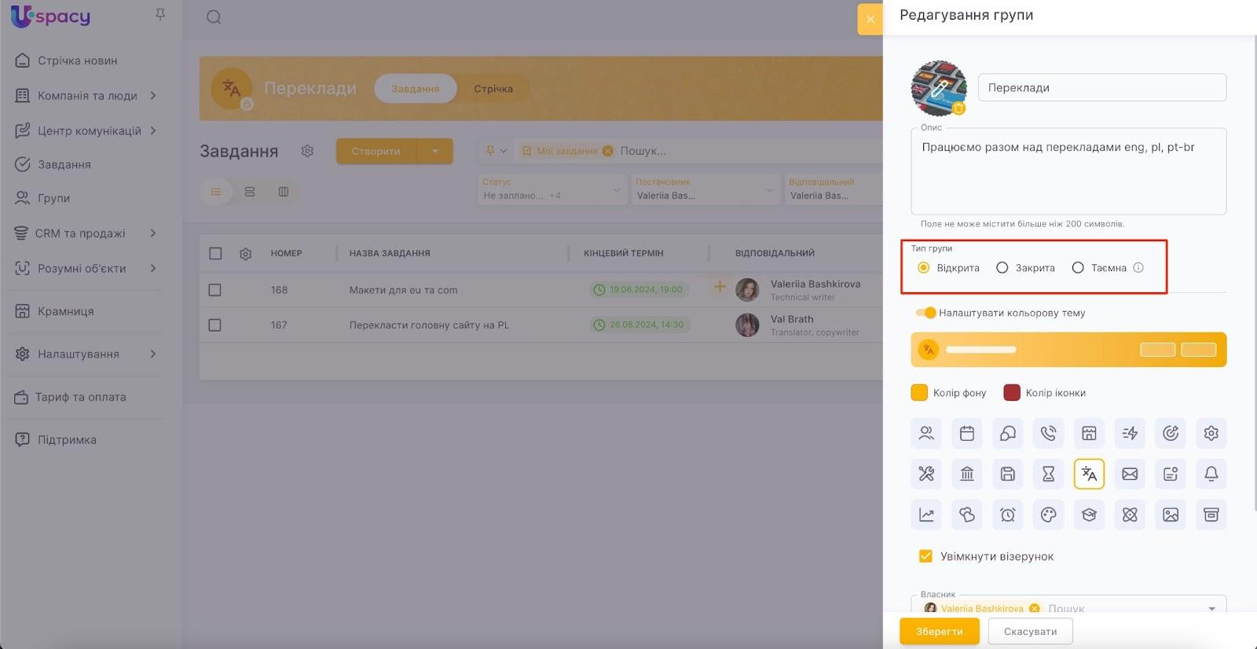1257x649 pixels.
Task: Expand Компанія та люди sidebar menu
Action: 153,96
